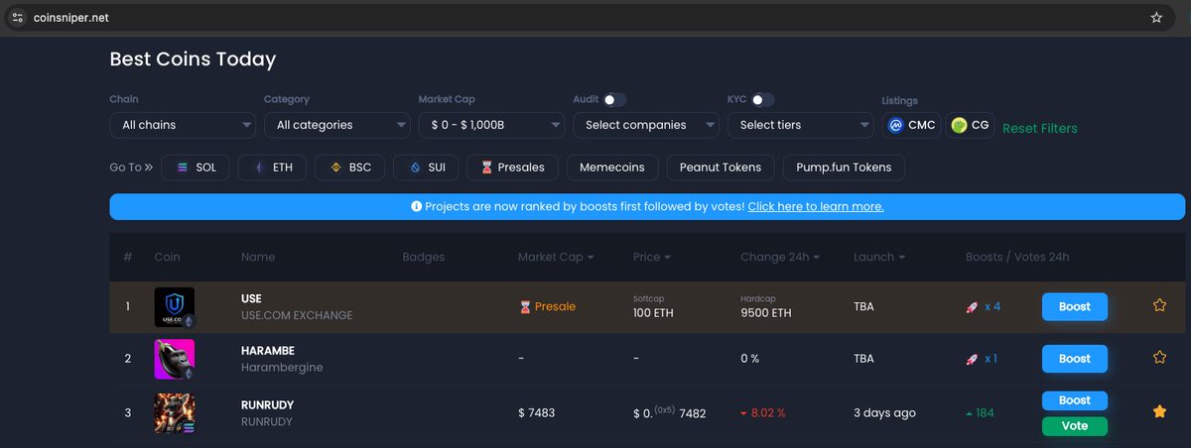This screenshot has height=448, width=1191.
Task: Boost the HARAMBE coin
Action: (x=1074, y=359)
